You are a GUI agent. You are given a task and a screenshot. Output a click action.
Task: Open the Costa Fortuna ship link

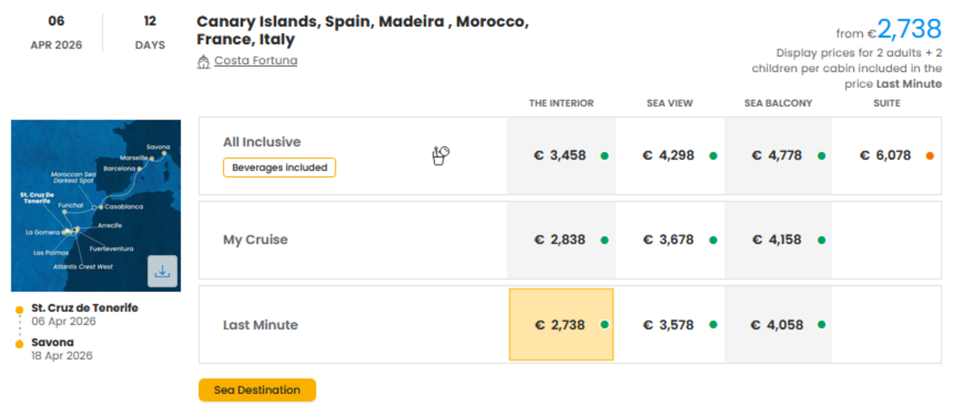click(256, 61)
